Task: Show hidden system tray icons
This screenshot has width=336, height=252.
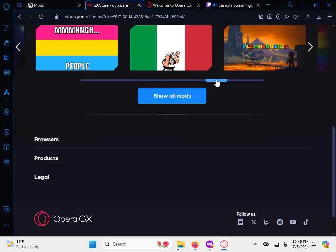Action: pos(255,244)
